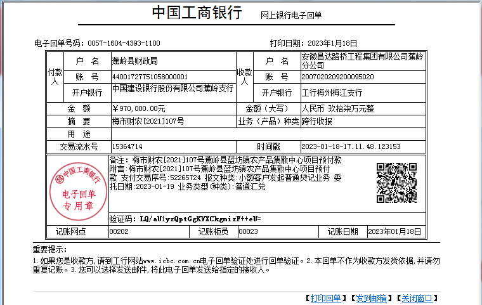
Task: Click the QR code image
Action: (396, 183)
